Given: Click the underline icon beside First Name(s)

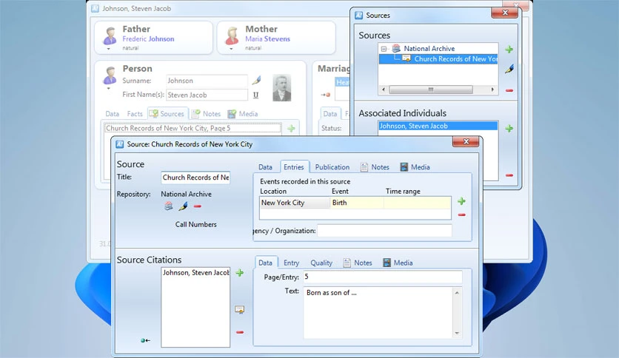Looking at the screenshot, I should click(255, 95).
